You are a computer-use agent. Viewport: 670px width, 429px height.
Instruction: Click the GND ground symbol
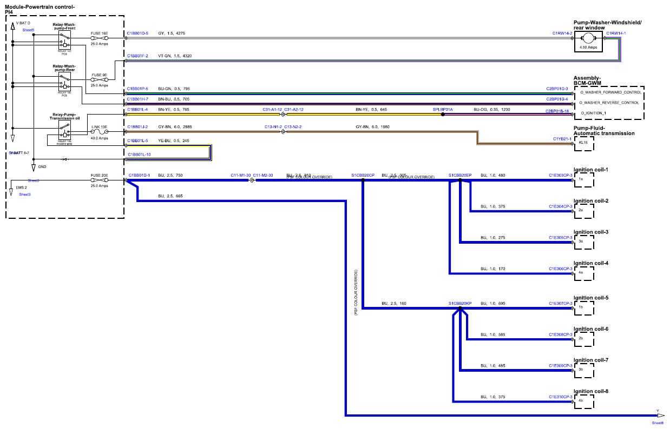[34, 169]
